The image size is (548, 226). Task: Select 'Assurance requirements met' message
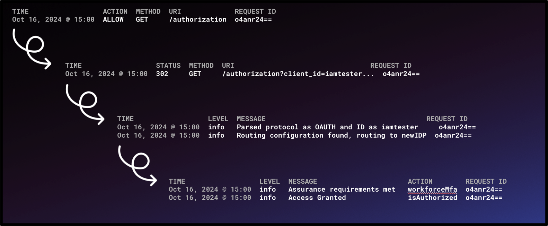(x=342, y=190)
